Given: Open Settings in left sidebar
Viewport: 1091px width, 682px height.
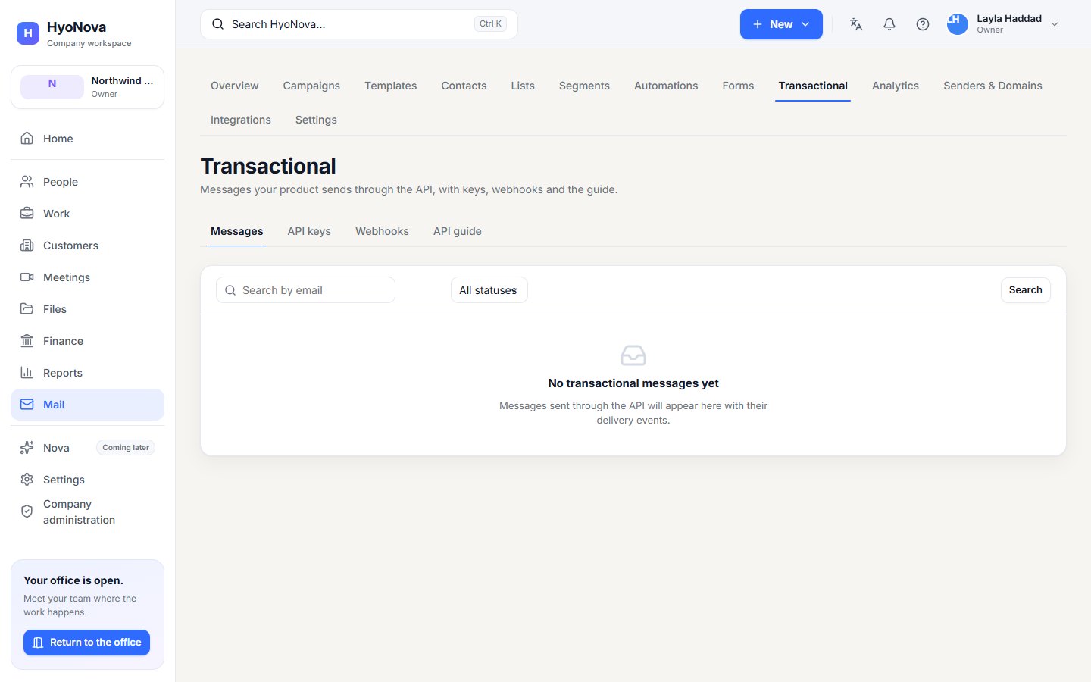Looking at the screenshot, I should (x=87, y=480).
